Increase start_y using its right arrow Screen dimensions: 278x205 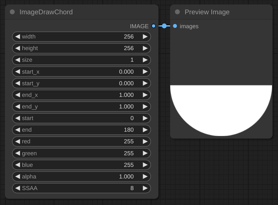pos(145,83)
